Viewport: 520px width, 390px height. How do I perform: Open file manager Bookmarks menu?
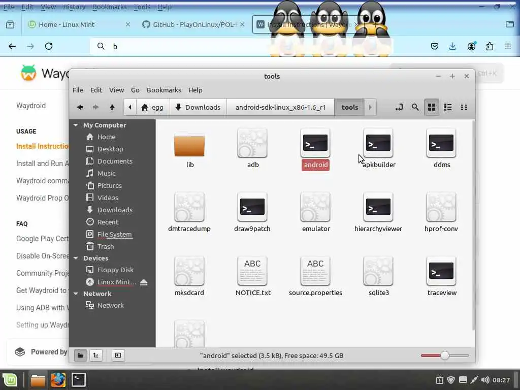(x=164, y=90)
